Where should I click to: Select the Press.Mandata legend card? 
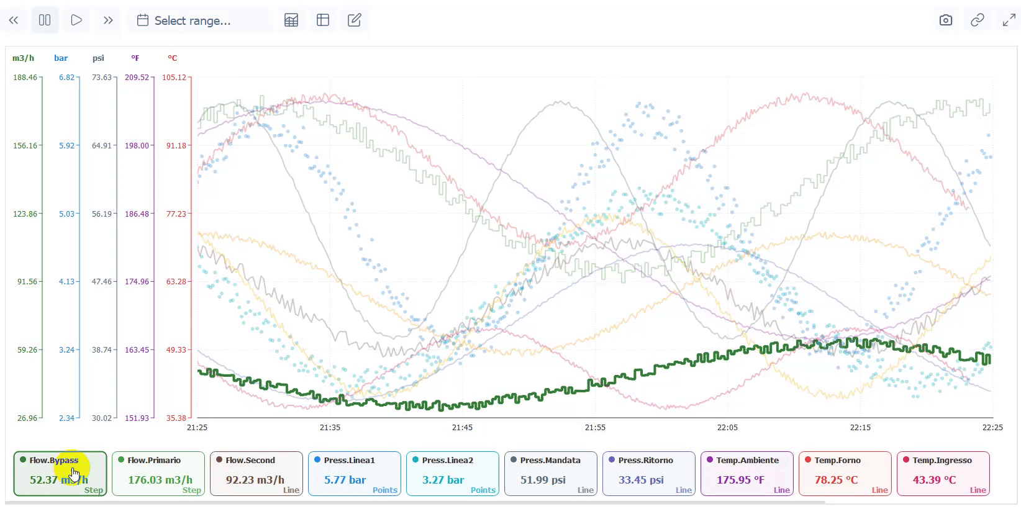[x=550, y=473]
